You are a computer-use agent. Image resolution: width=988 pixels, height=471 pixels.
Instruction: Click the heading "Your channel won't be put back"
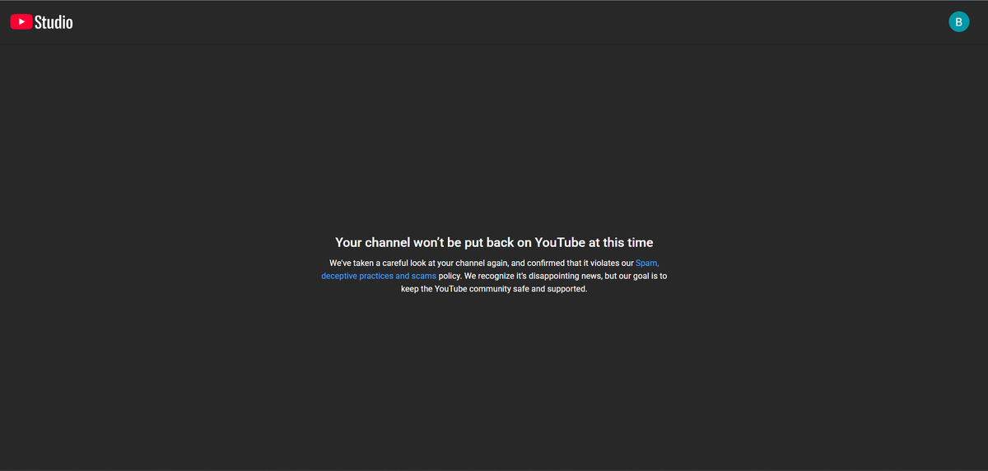(494, 242)
